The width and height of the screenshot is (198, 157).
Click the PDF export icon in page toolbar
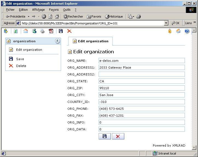(51, 31)
